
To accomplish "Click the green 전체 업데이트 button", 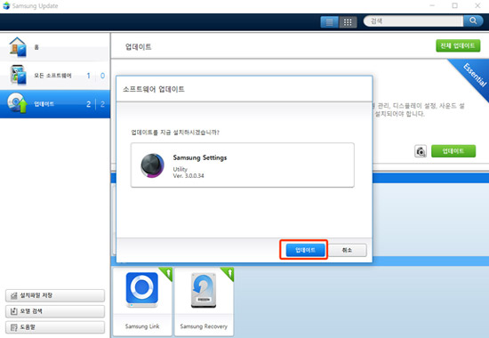I will click(458, 46).
